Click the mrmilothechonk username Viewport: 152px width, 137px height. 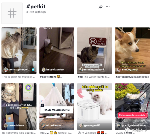(x=94, y=70)
